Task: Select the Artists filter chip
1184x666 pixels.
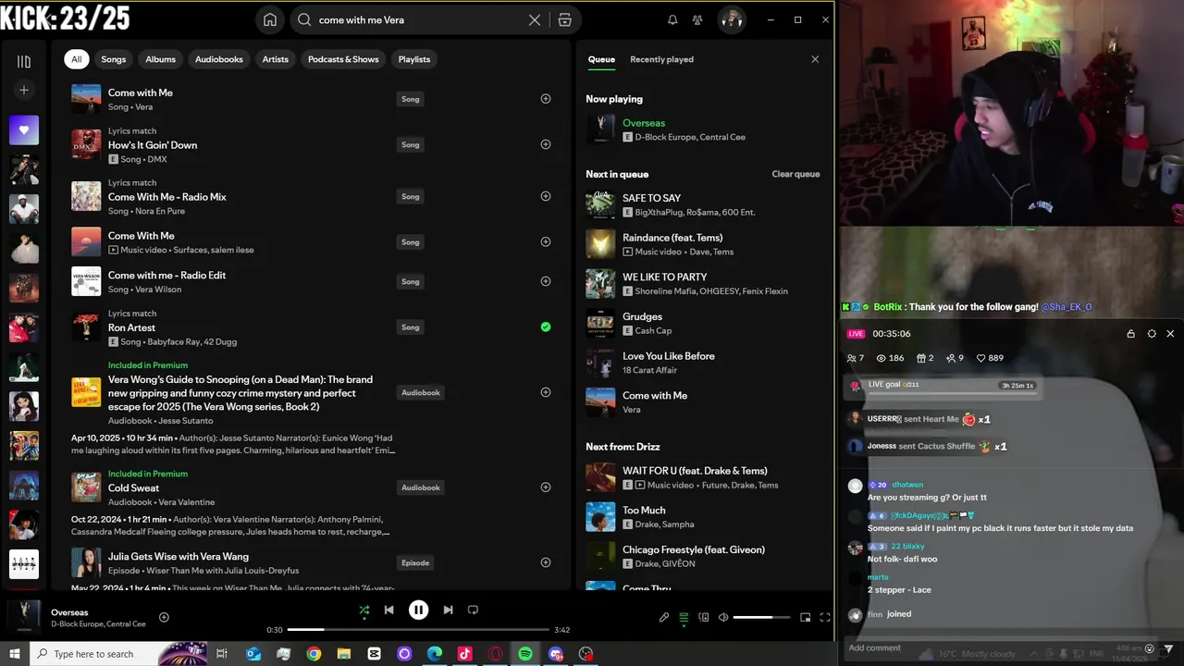Action: coord(276,59)
